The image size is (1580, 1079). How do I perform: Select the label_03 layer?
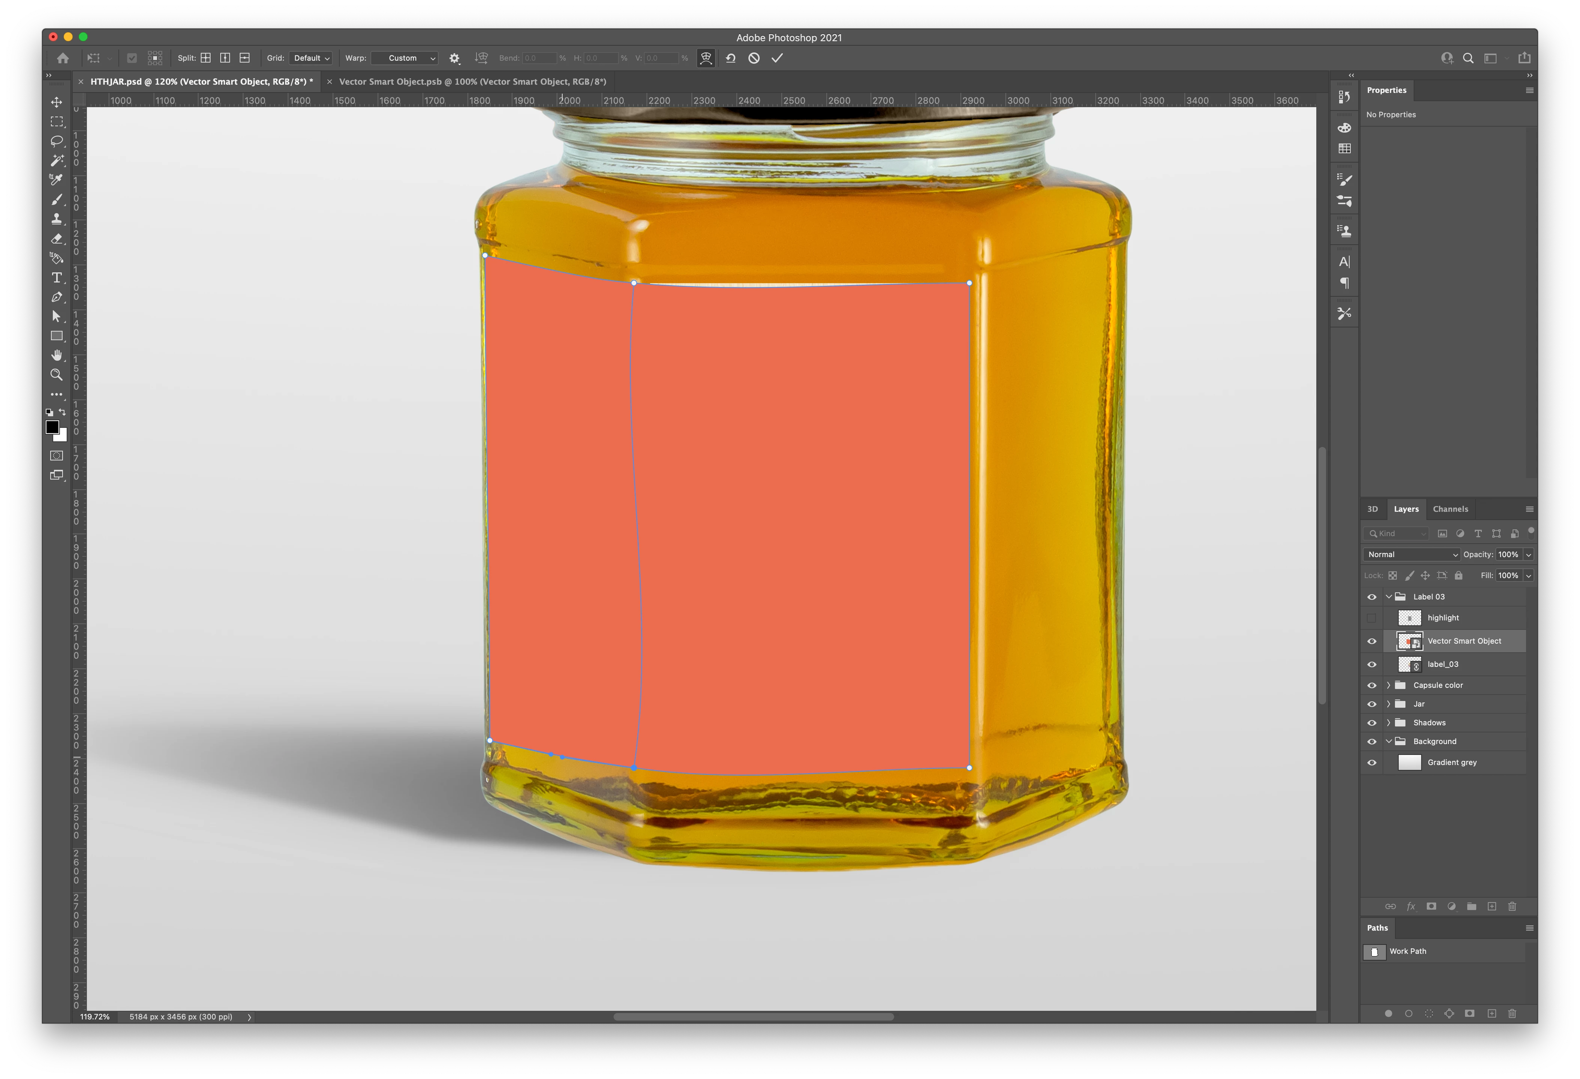[x=1443, y=664]
